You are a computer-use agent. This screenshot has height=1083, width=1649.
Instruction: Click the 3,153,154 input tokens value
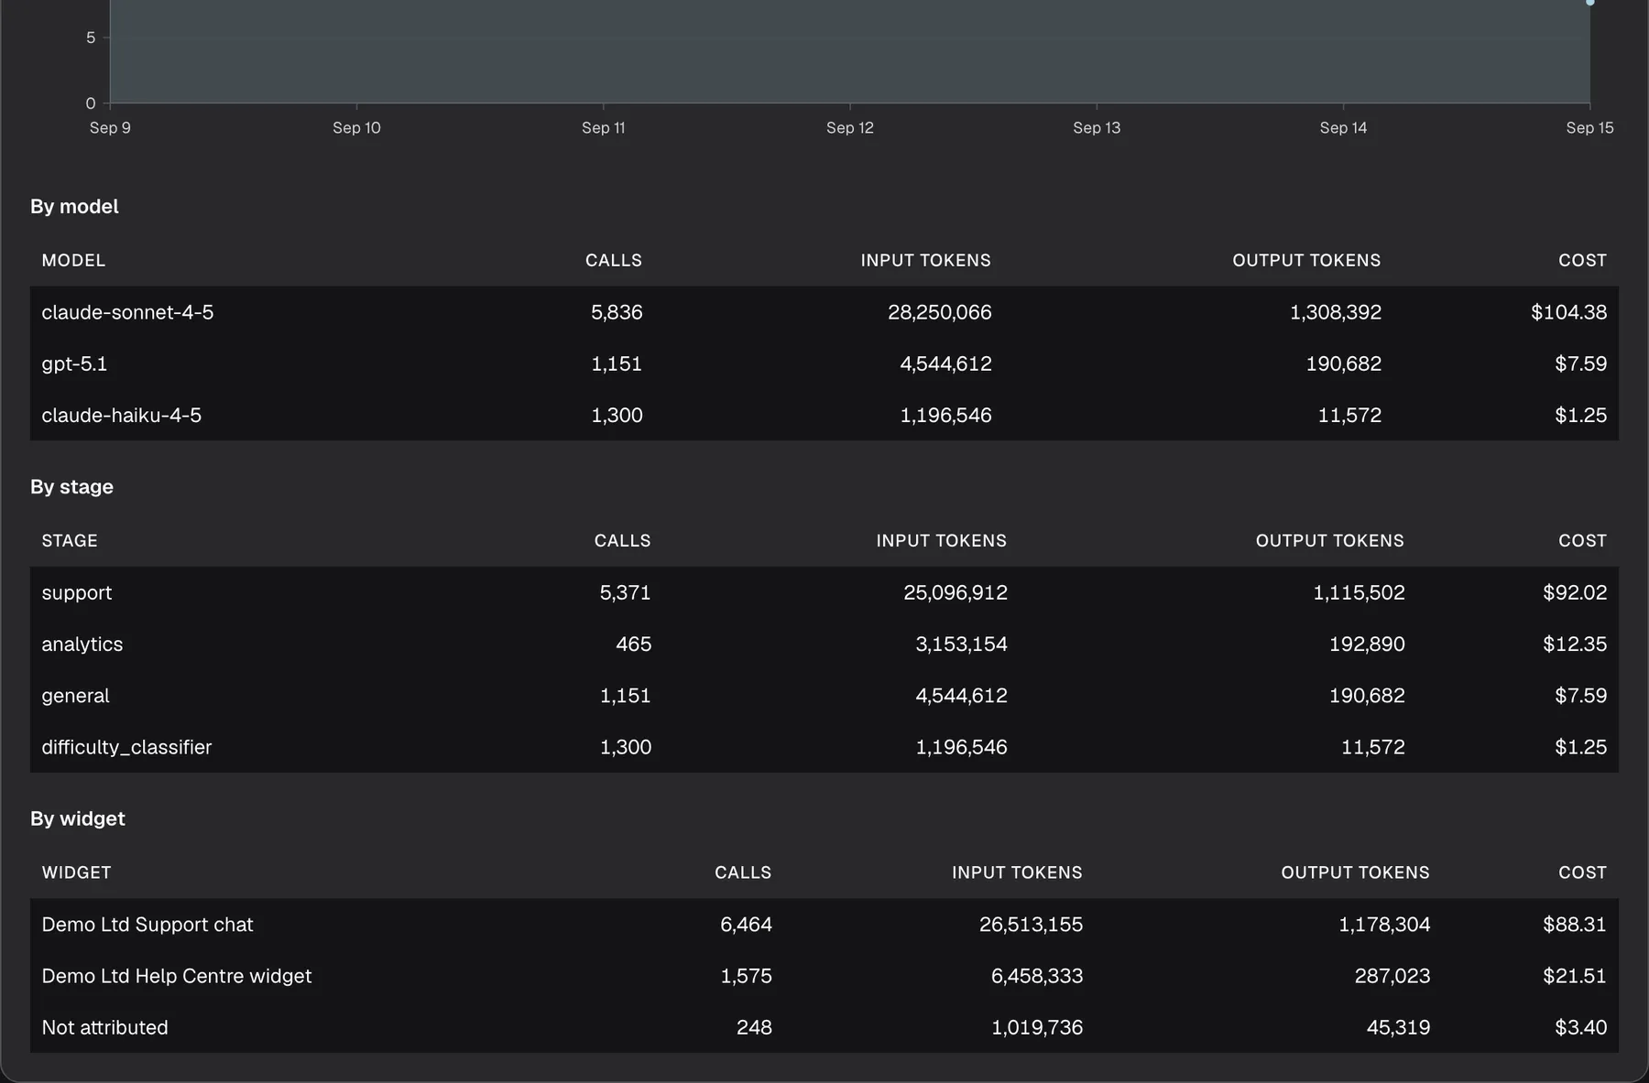tap(961, 644)
